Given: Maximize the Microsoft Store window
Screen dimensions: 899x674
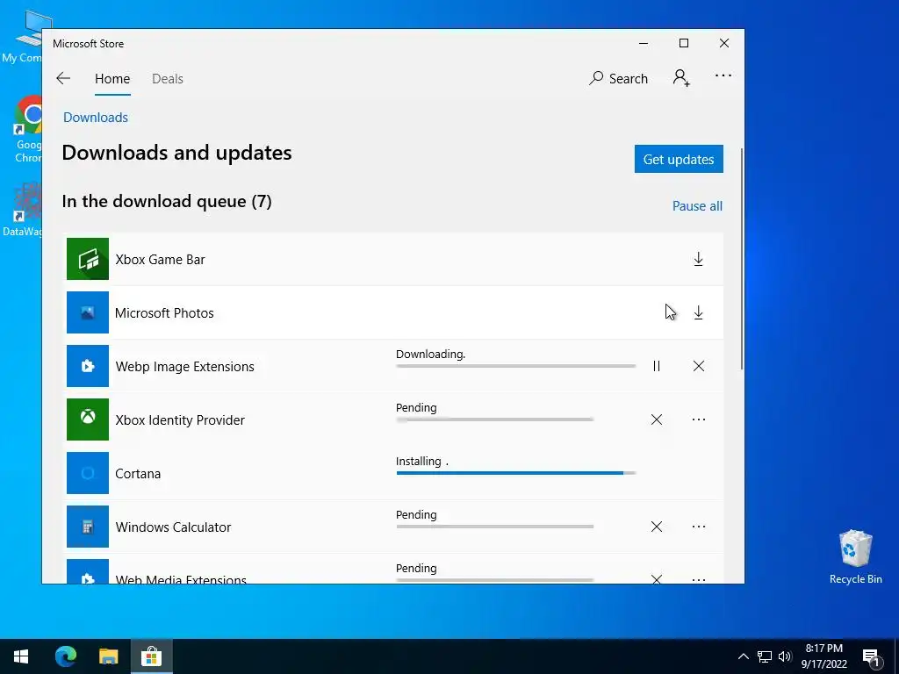Looking at the screenshot, I should point(683,43).
